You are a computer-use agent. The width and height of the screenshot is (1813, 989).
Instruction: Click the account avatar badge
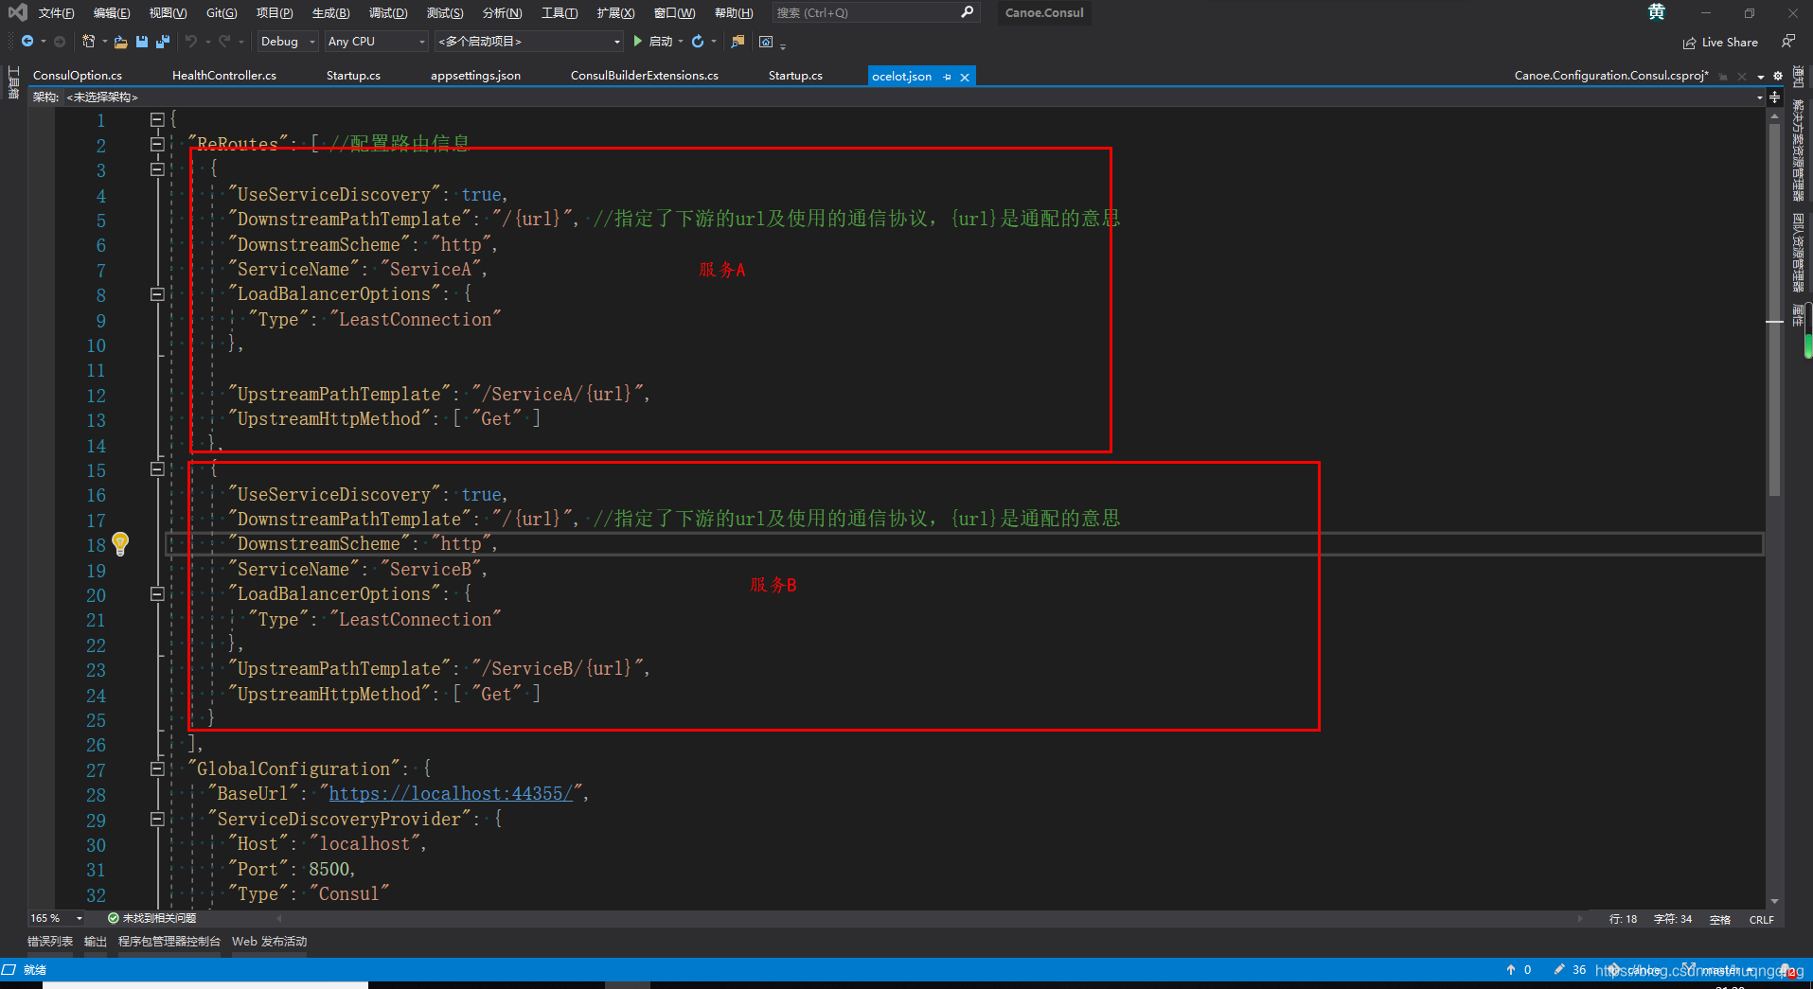[1656, 12]
